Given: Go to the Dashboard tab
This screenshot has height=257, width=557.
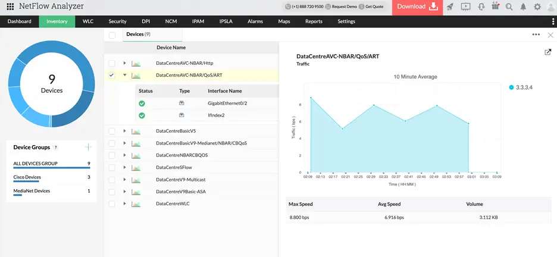Looking at the screenshot, I should coord(19,21).
